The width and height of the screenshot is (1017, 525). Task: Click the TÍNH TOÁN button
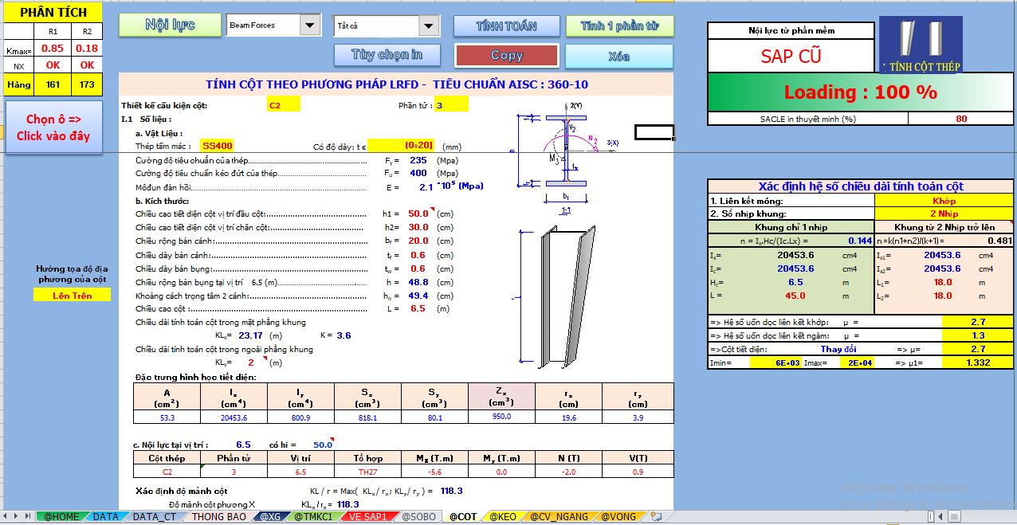click(x=506, y=26)
